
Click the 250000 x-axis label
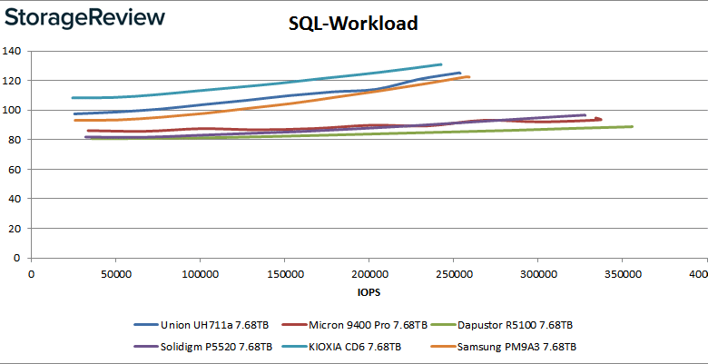click(453, 274)
